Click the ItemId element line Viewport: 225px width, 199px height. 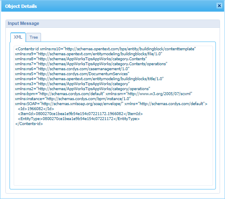pyautogui.click(x=80, y=114)
